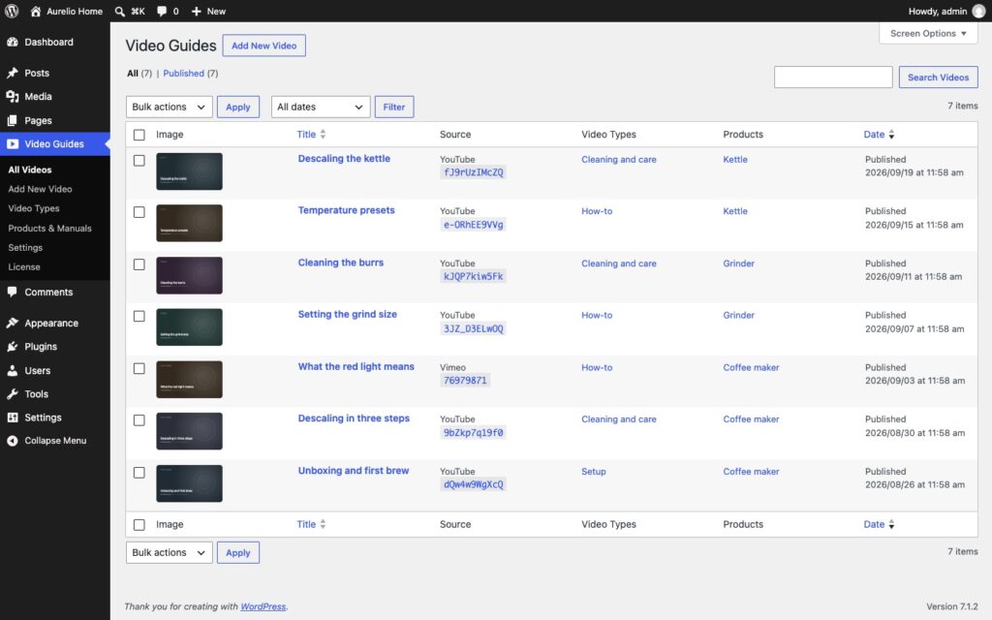
Task: Open the Published (7) filter link
Action: 191,74
